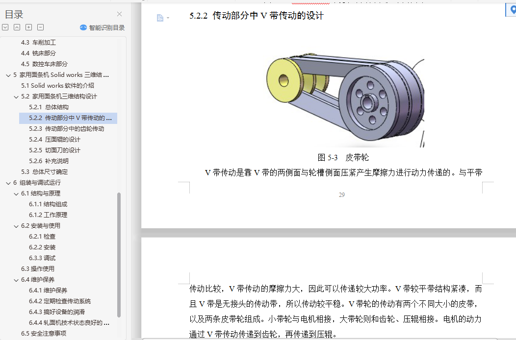This screenshot has width=516, height=340.
Task: Click the expand-all headings icon
Action: click(x=5, y=27)
